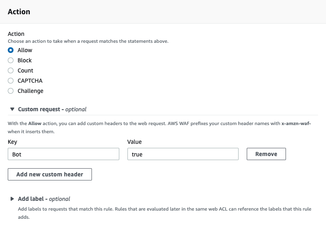
Task: Collapse the Custom request triangle arrow
Action: click(12, 109)
